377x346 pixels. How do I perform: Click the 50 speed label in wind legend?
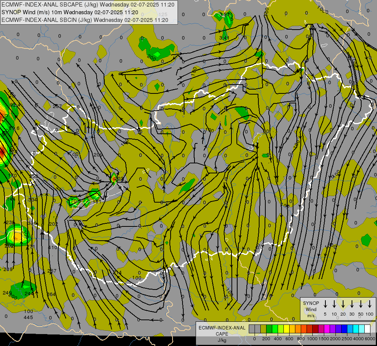(361, 314)
